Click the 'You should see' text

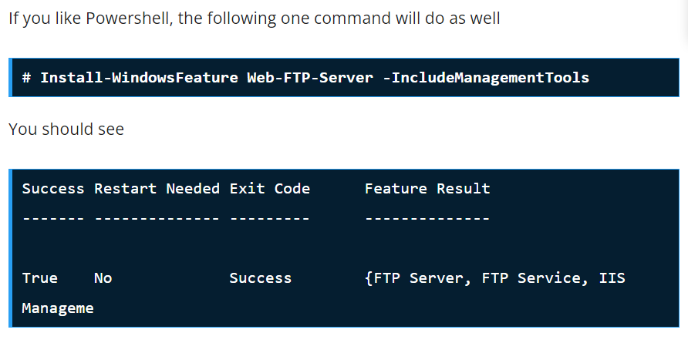[x=66, y=129]
